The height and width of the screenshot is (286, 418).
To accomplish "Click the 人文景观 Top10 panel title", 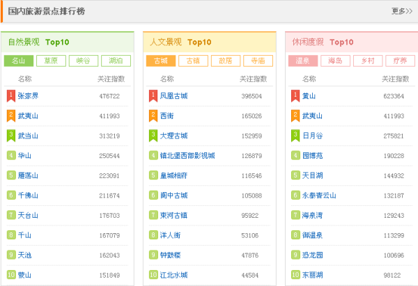I will click(x=180, y=42).
